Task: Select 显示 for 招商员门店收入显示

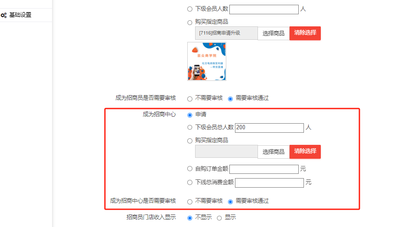Action: (219, 218)
